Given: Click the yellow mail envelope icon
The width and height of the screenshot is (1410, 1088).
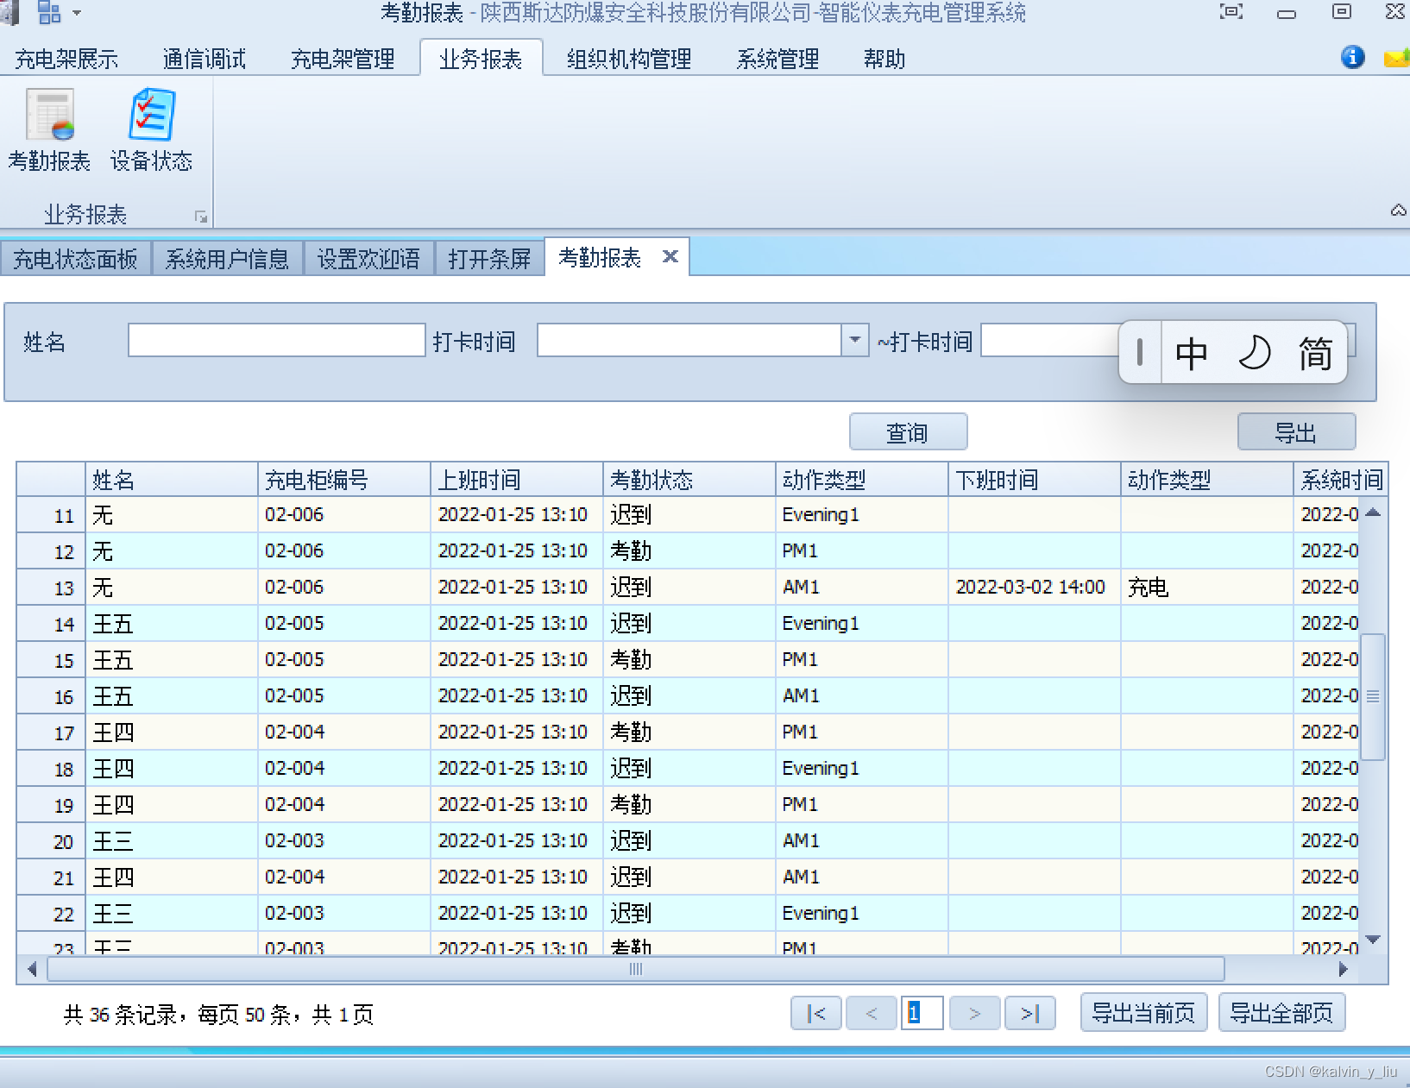Looking at the screenshot, I should tap(1397, 58).
